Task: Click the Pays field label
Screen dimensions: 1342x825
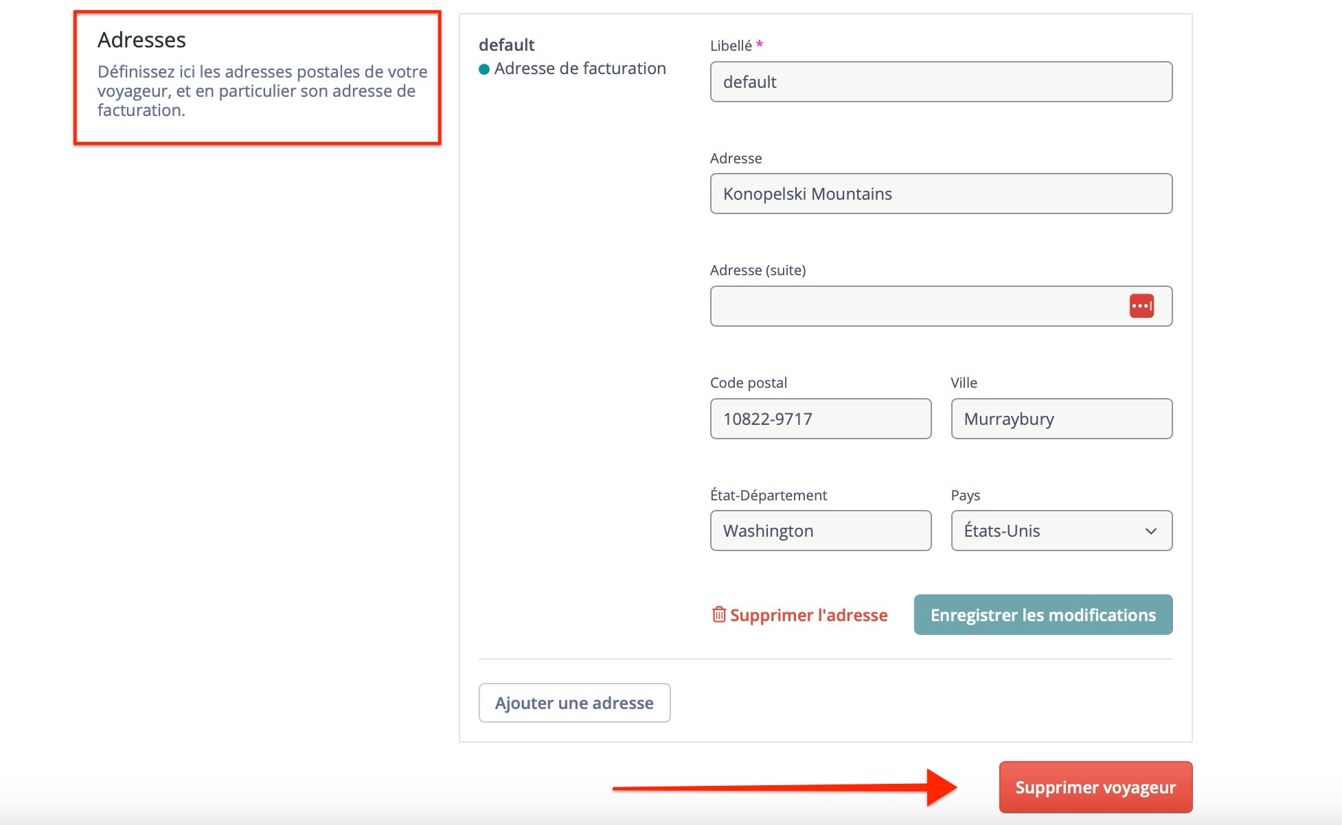Action: tap(965, 496)
